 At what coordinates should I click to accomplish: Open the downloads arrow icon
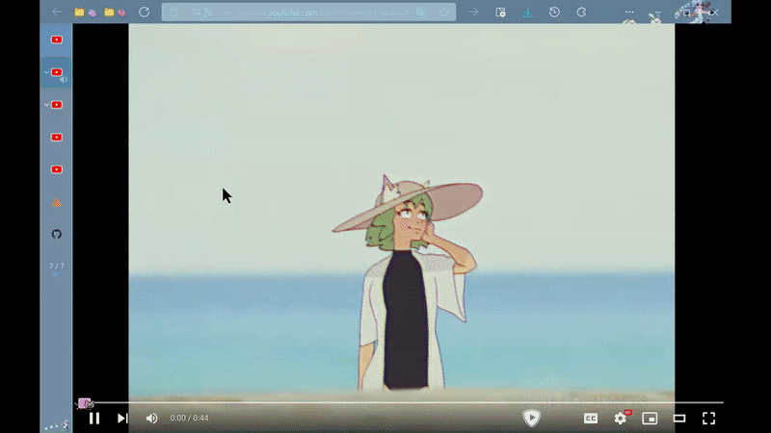[527, 13]
